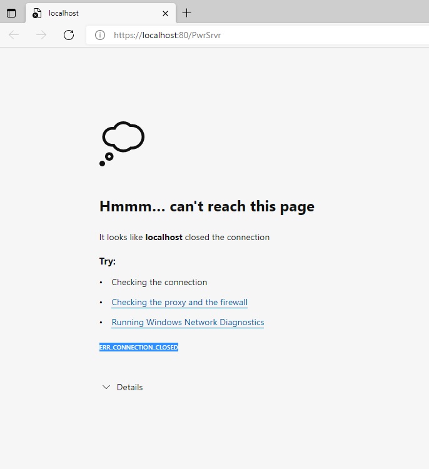
Task: Refresh the page
Action: pos(69,35)
